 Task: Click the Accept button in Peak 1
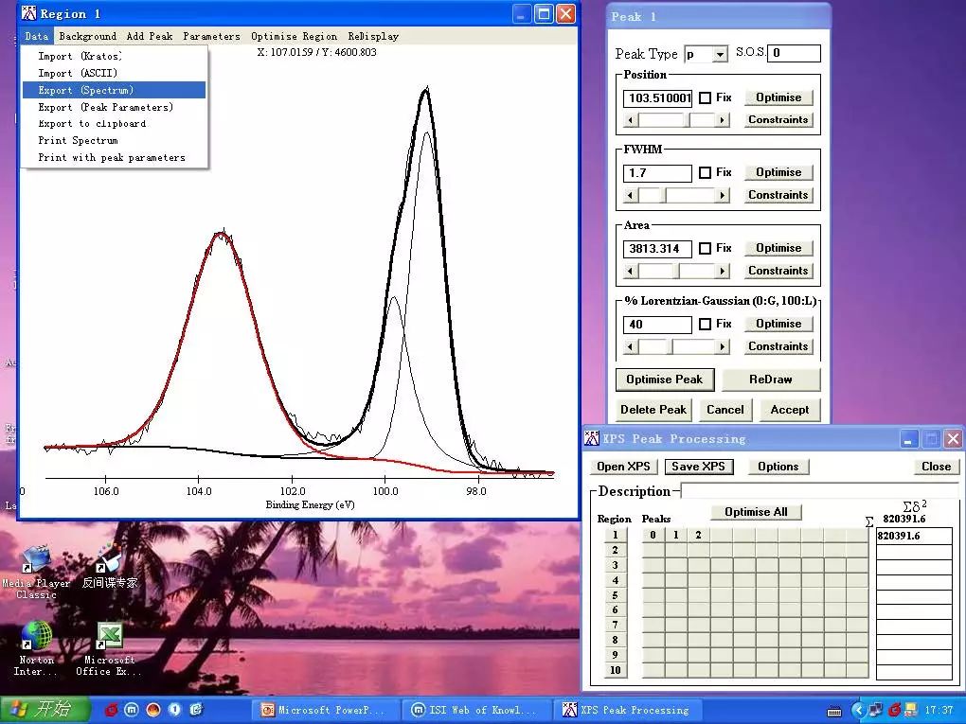(790, 410)
